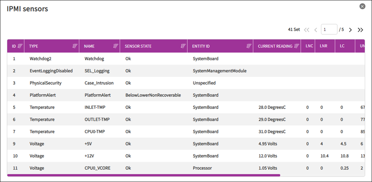Close the IPMI sensors dialog
The height and width of the screenshot is (182, 372).
click(362, 6)
